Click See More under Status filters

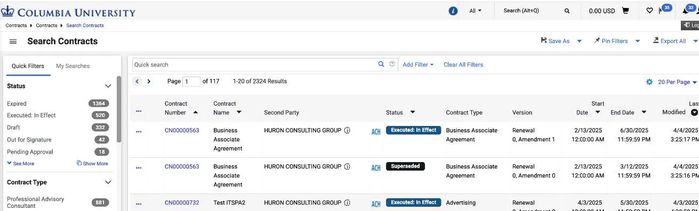21,164
